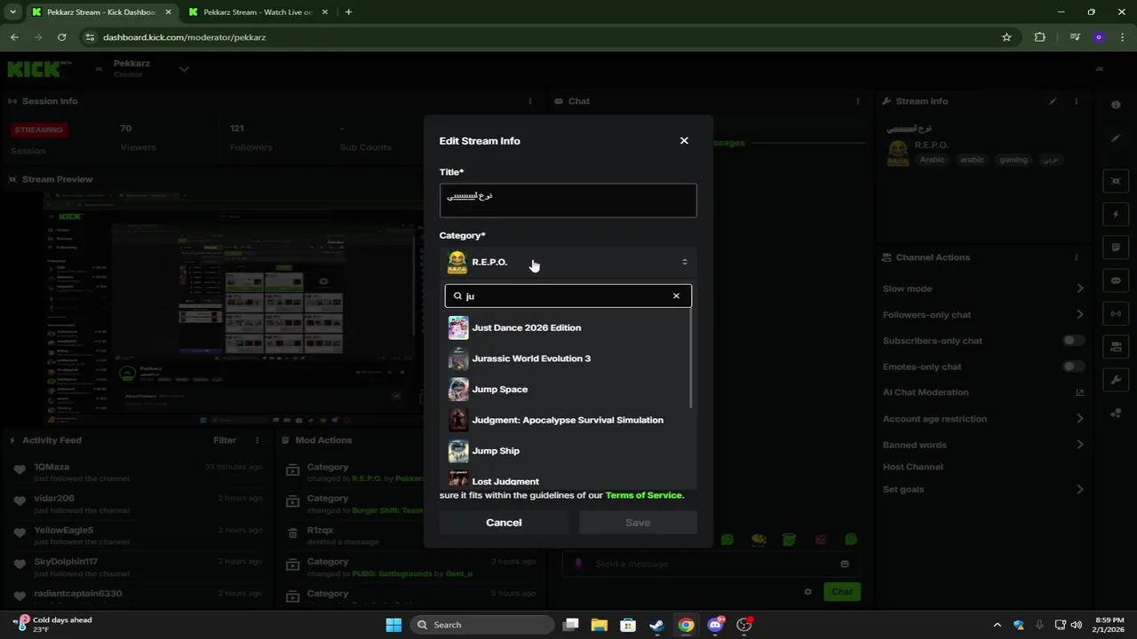The height and width of the screenshot is (639, 1137).
Task: Bookmark this page with star icon
Action: tap(1006, 37)
